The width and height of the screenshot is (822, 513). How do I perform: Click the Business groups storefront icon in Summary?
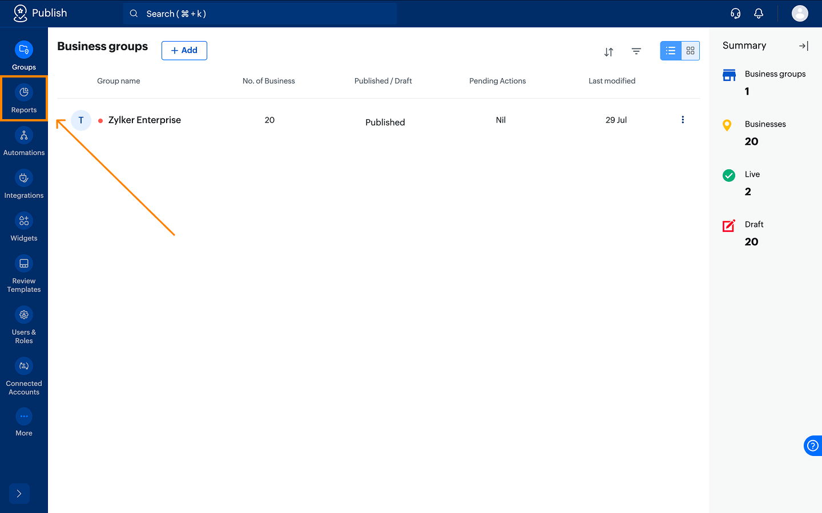pyautogui.click(x=729, y=75)
